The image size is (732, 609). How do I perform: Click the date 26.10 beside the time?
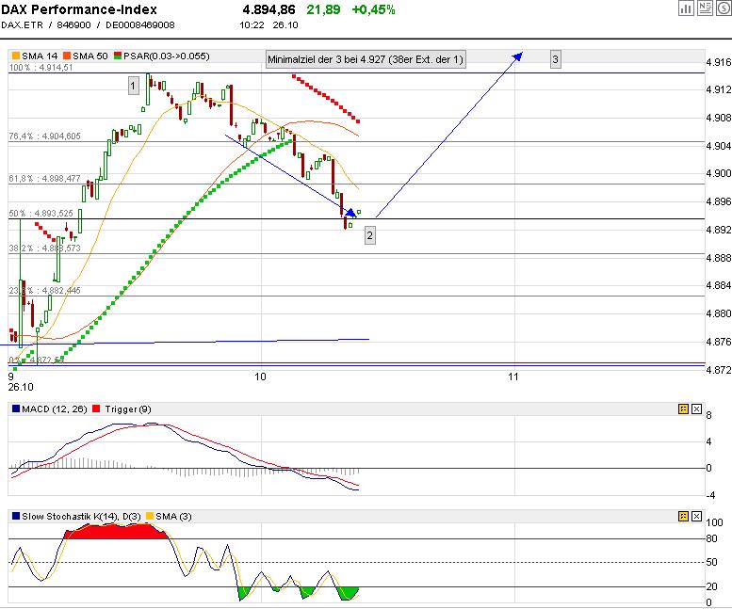(x=285, y=25)
